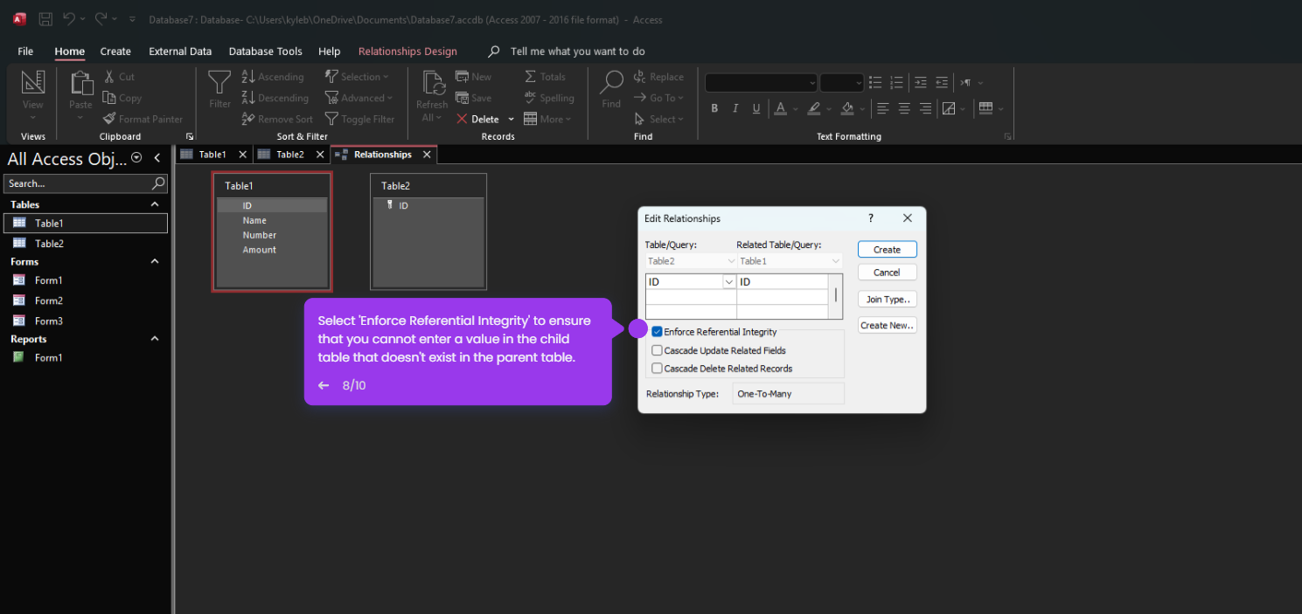Screen dimensions: 1302x614
Task: Click the Filter funnel icon
Action: (219, 84)
